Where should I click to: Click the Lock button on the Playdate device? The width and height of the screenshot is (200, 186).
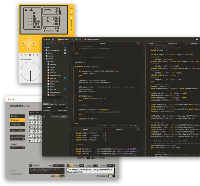pos(71,6)
